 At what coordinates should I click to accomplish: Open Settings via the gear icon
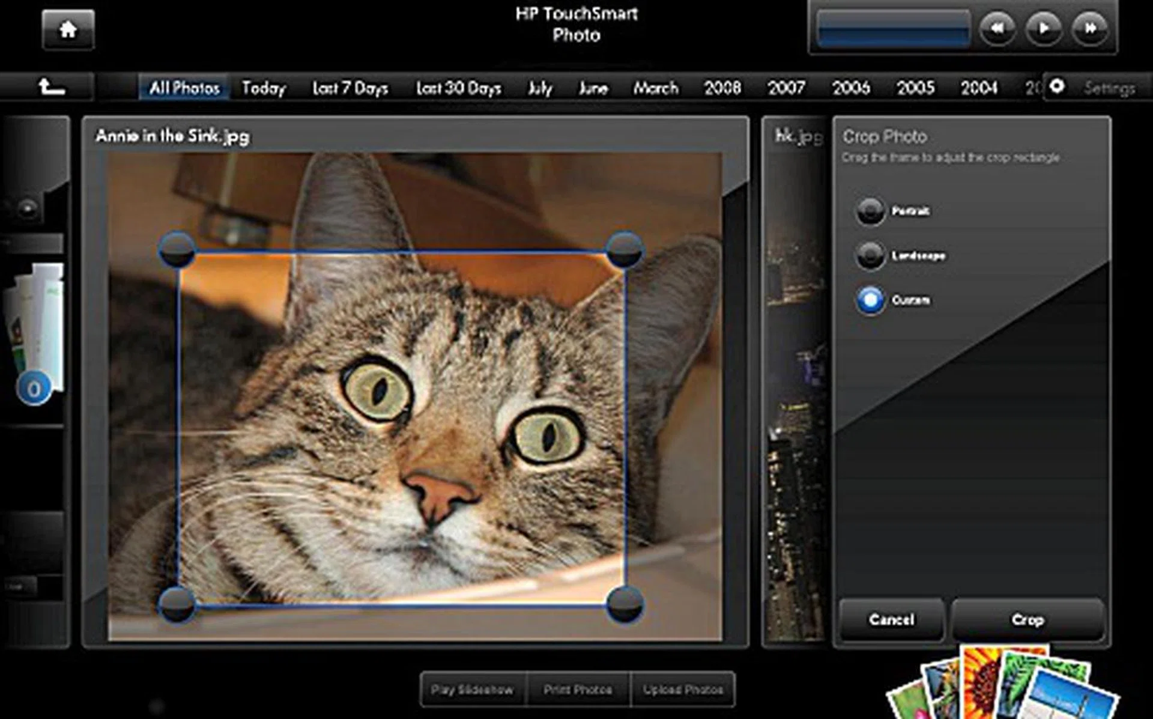click(x=1056, y=87)
